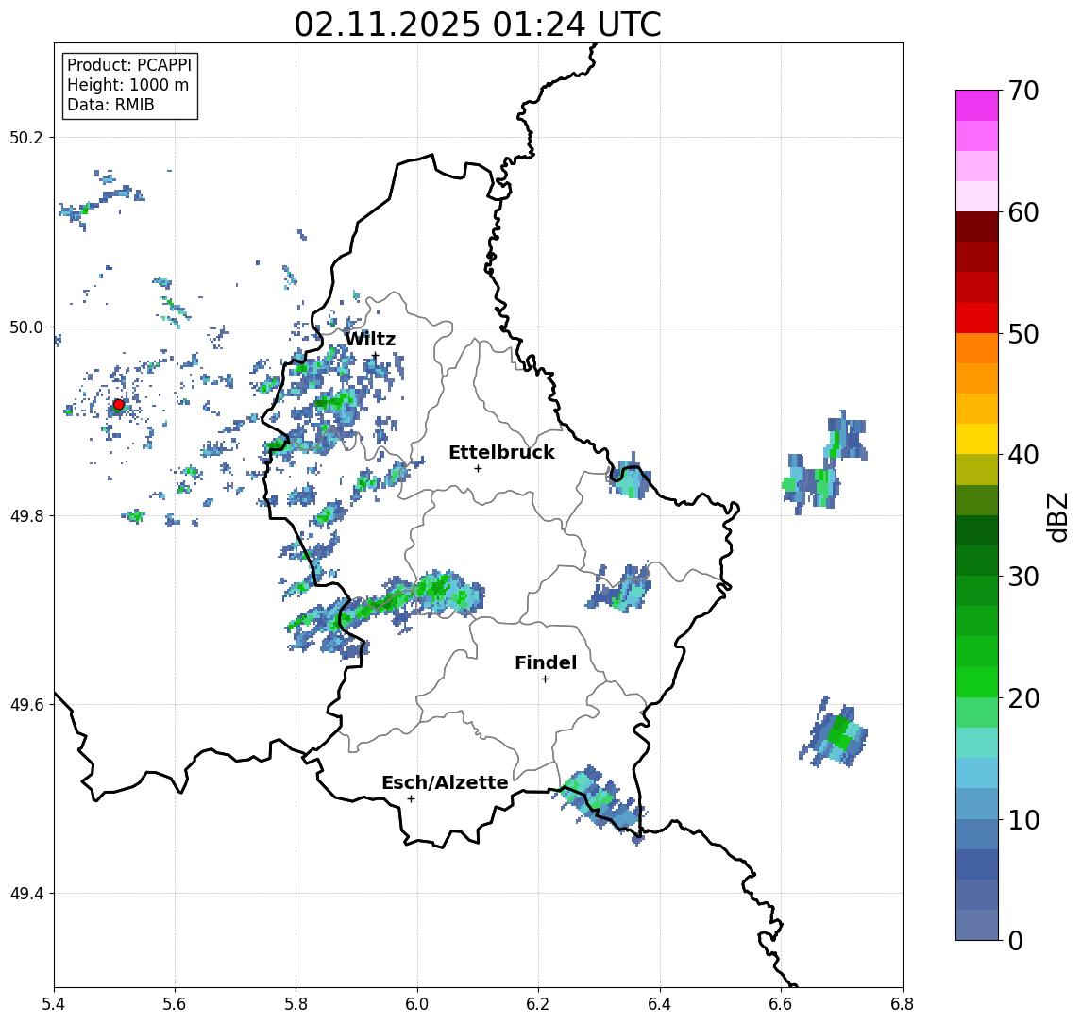Click latitude axis label 49.4
1081x1023 pixels.
coord(26,894)
